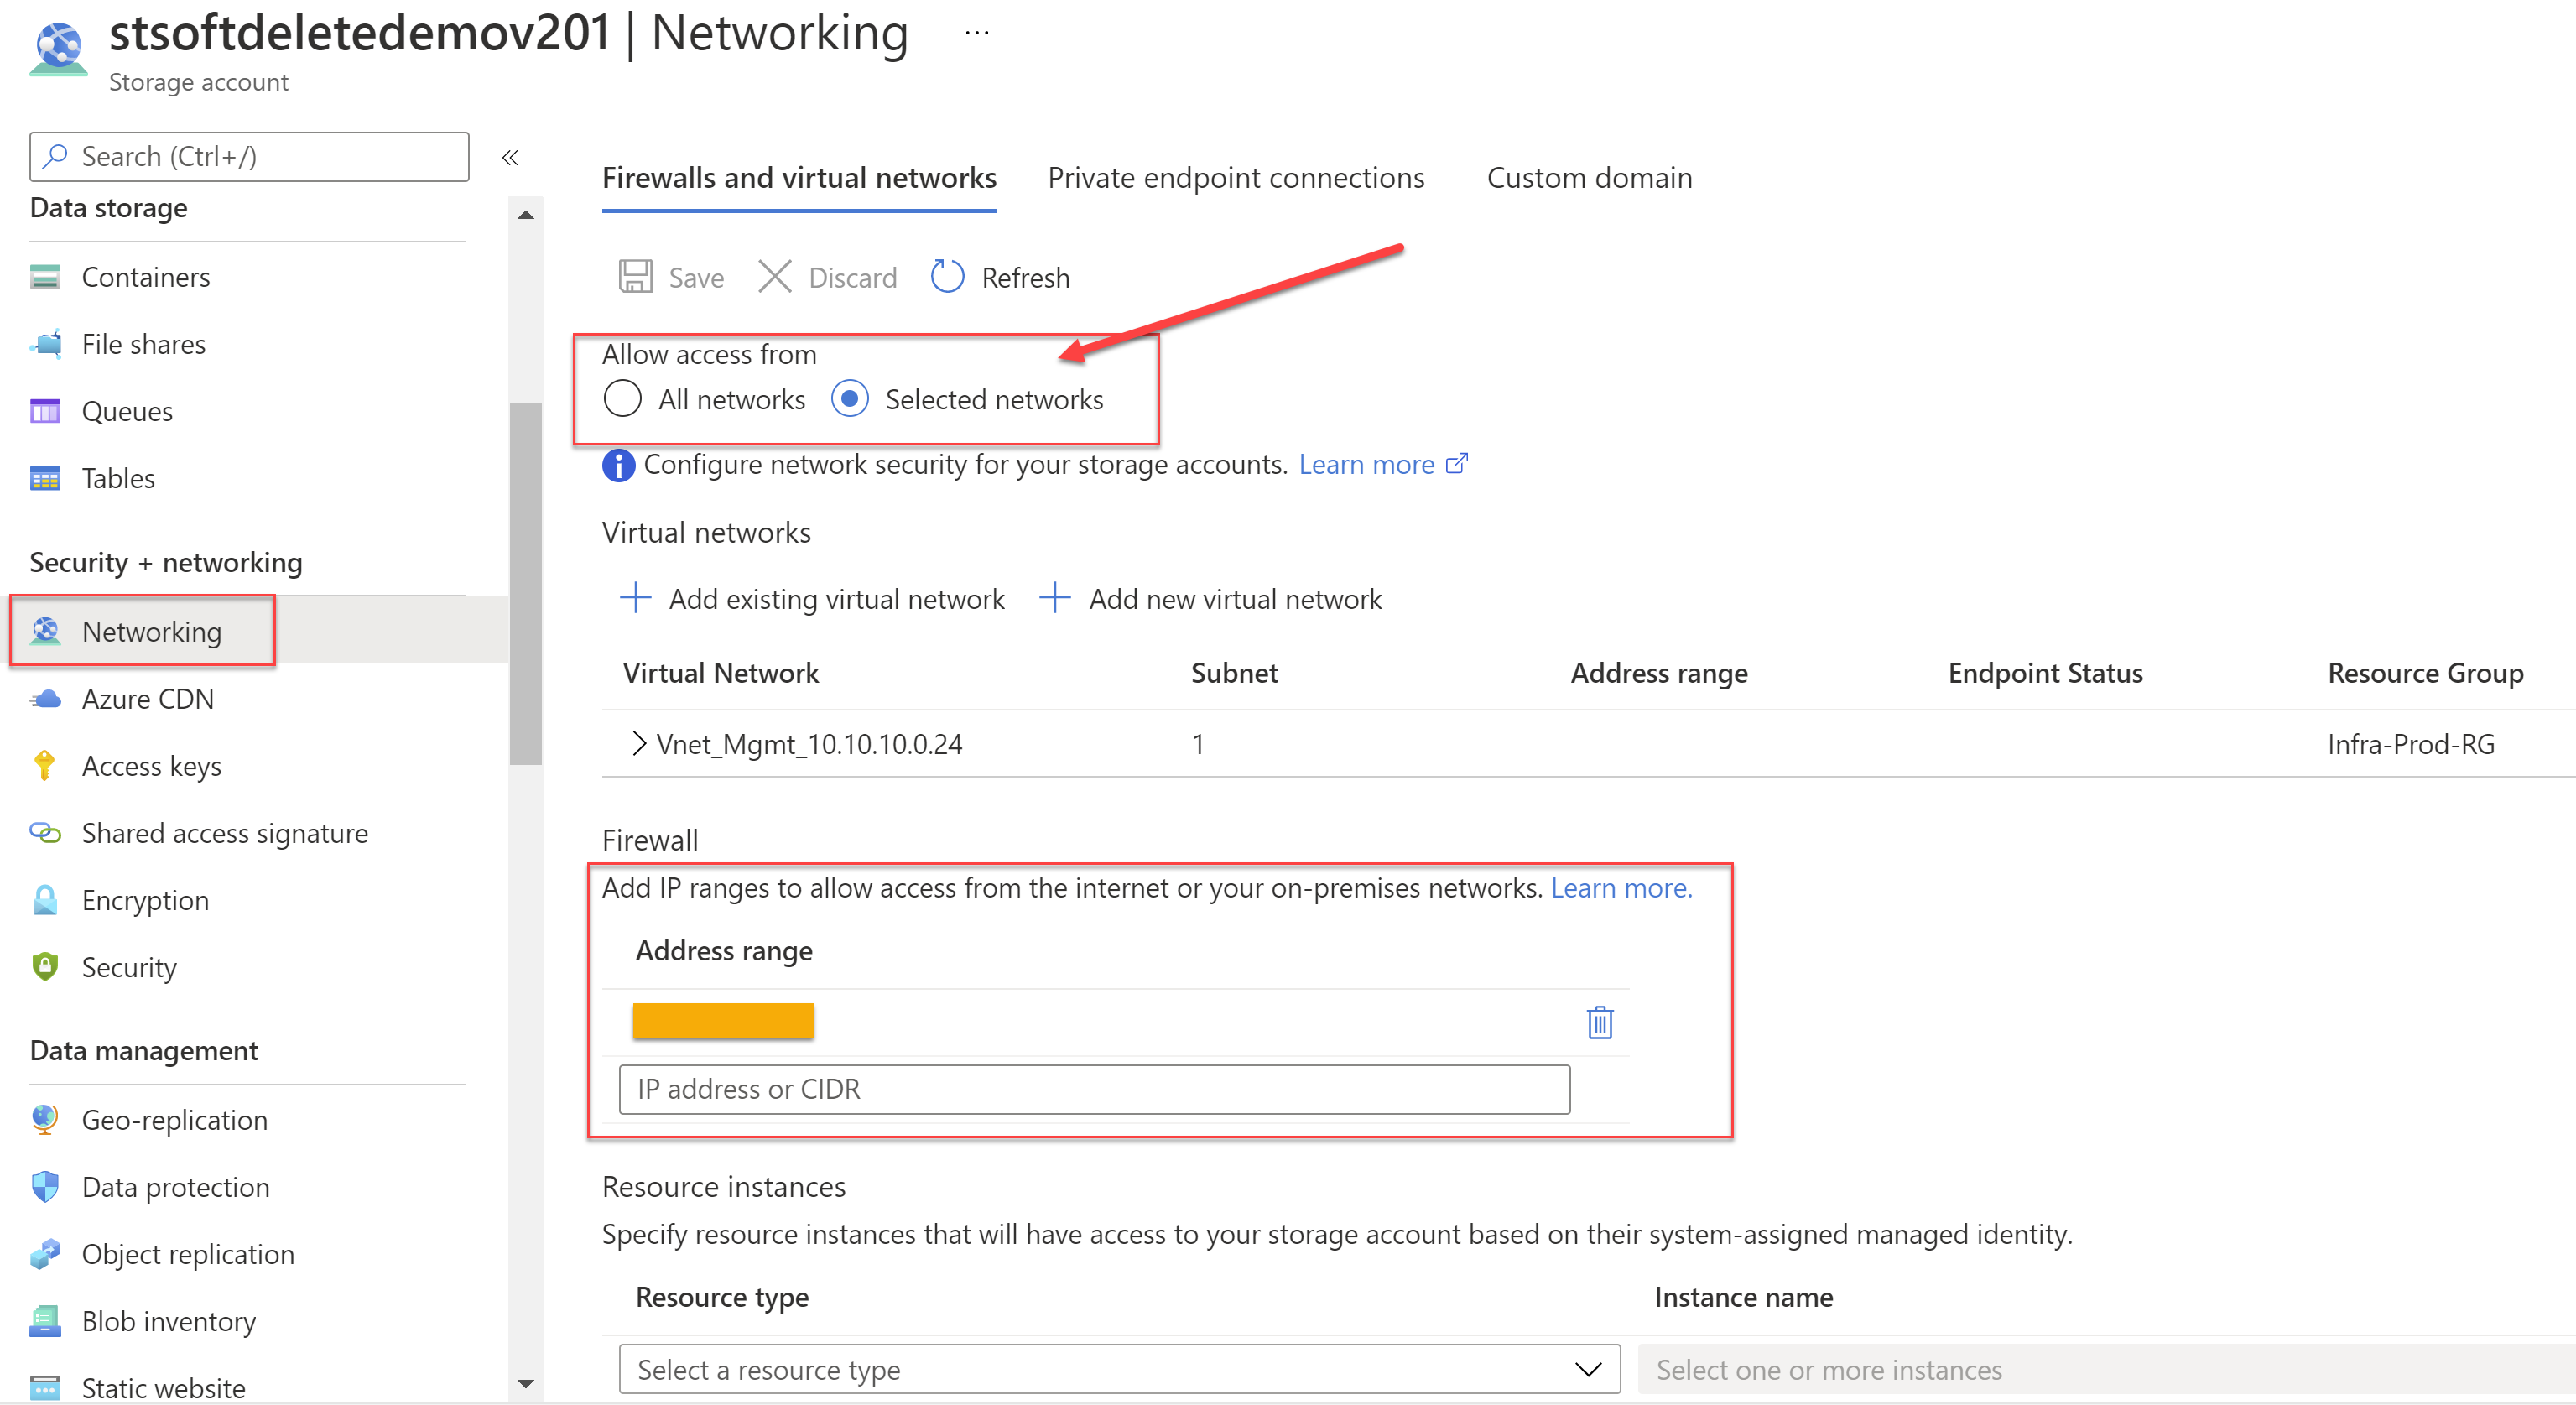Screen dimensions: 2576x1405
Task: Click the Geo-replication globe icon
Action: [45, 1119]
